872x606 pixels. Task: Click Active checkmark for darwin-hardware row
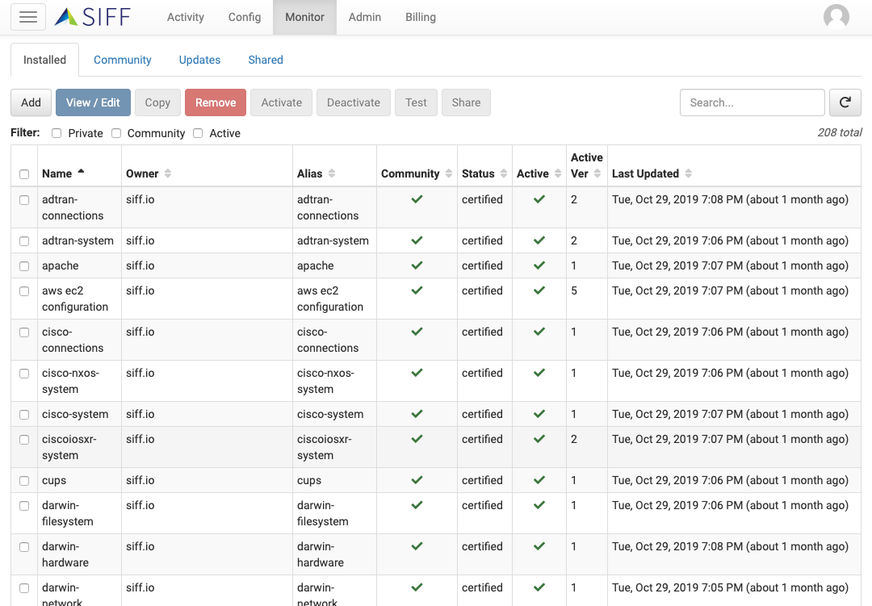click(x=539, y=546)
